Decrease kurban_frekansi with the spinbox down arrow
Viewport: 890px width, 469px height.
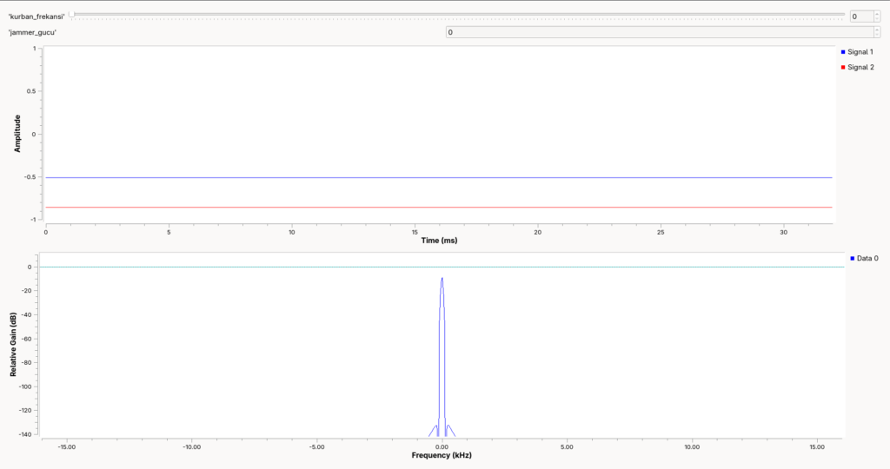[x=877, y=19]
